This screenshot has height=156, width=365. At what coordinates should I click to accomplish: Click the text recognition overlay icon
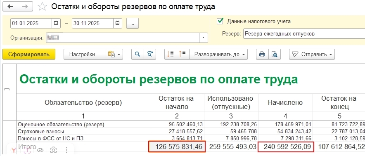(x=27, y=150)
